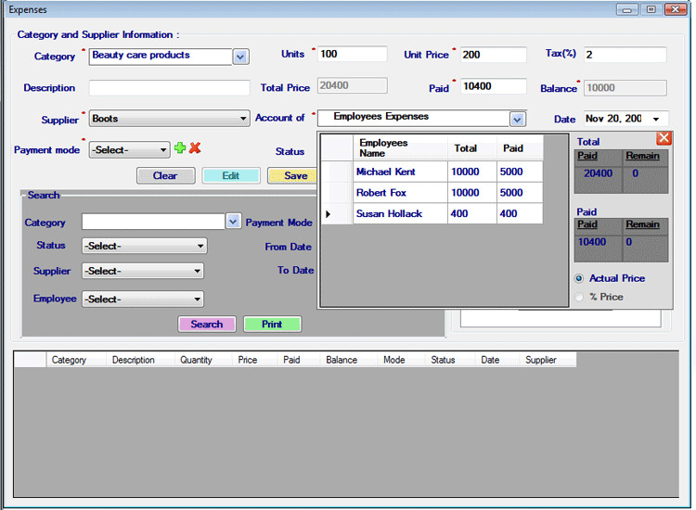Click the Description column header in results grid
The image size is (696, 510).
(x=140, y=360)
